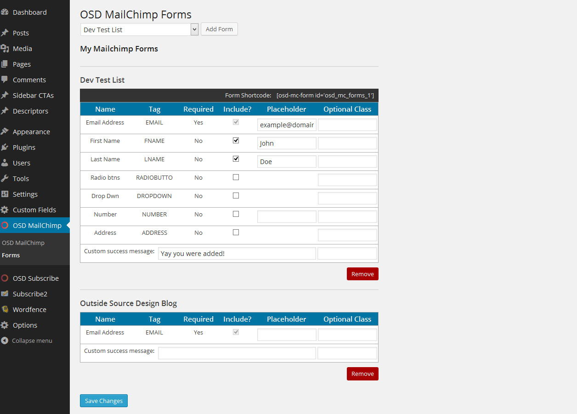Click Email Address Include checkbox in Dev Test List
The width and height of the screenshot is (577, 414).
tap(236, 122)
